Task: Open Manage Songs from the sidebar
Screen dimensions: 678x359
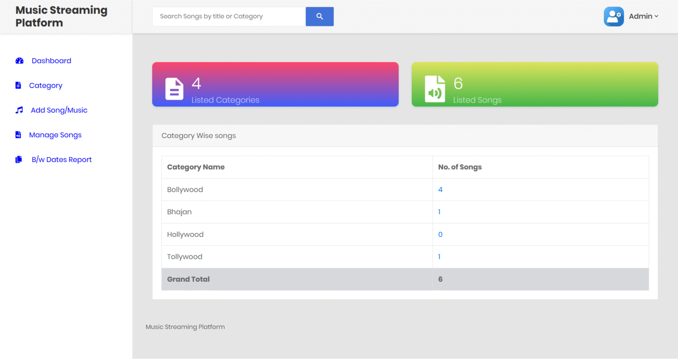Action: pos(55,135)
